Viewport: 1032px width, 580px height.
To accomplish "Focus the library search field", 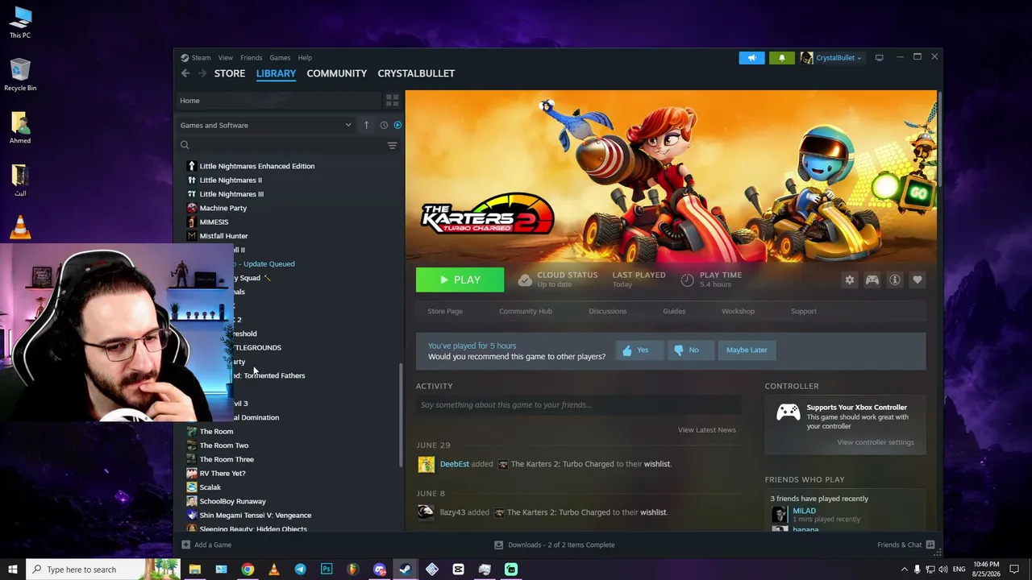I will (282, 146).
